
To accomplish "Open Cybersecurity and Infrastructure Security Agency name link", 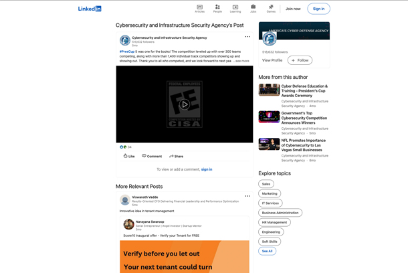I will (x=169, y=37).
